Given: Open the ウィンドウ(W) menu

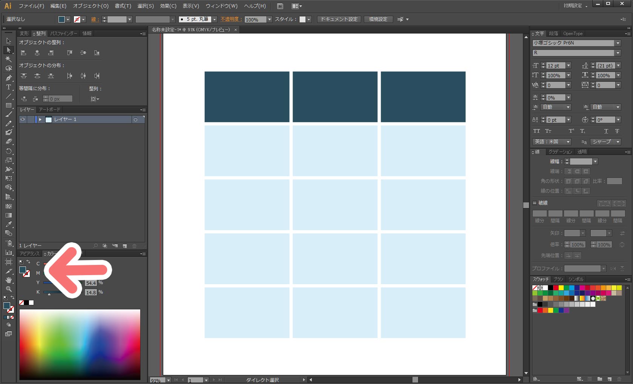Looking at the screenshot, I should coord(222,6).
